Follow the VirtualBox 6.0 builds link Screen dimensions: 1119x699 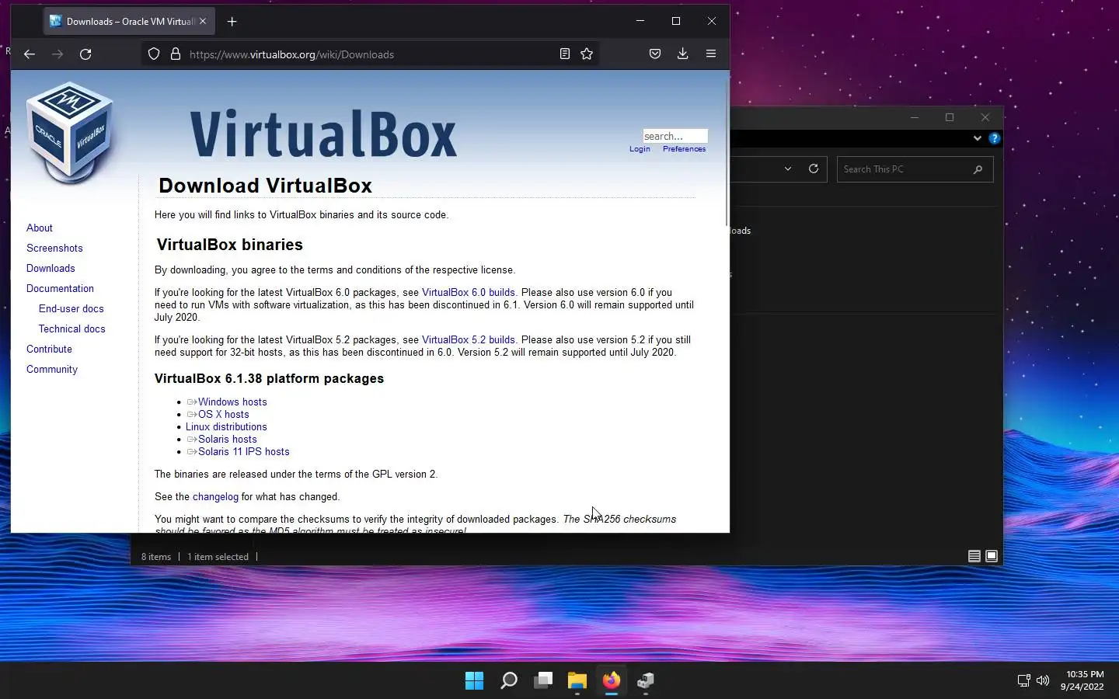pyautogui.click(x=468, y=293)
